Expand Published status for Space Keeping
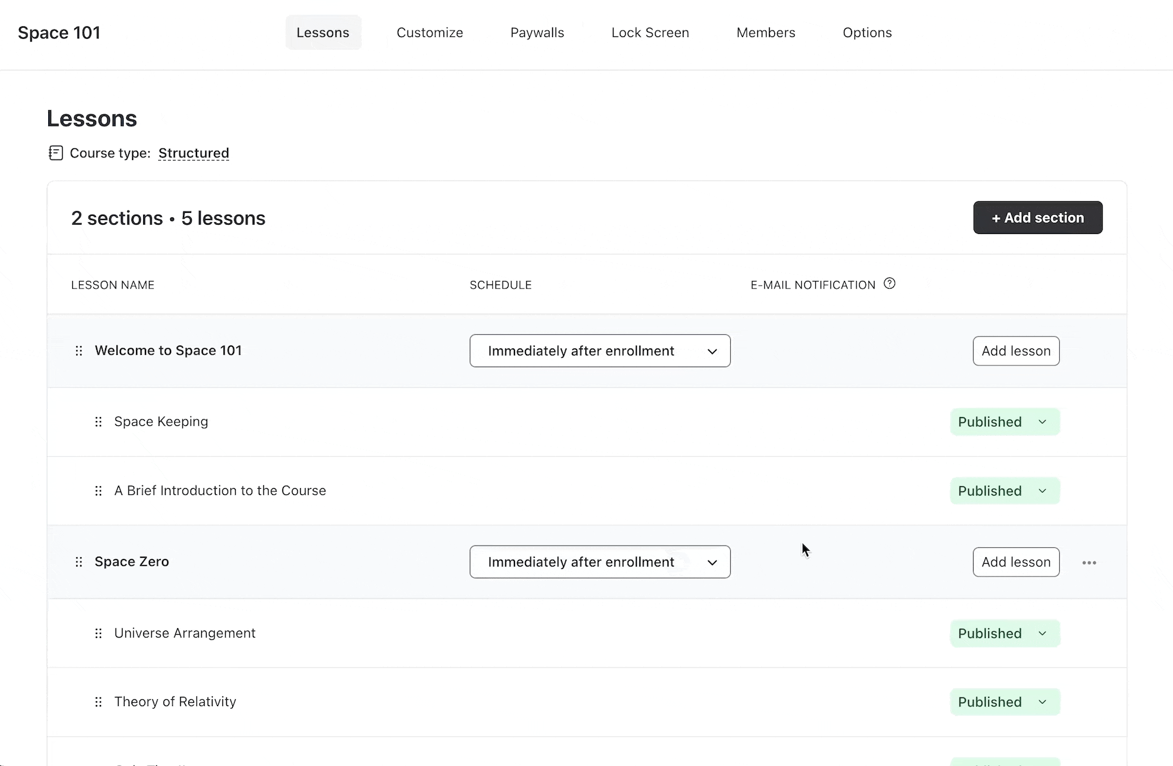This screenshot has height=766, width=1173. pos(1004,422)
